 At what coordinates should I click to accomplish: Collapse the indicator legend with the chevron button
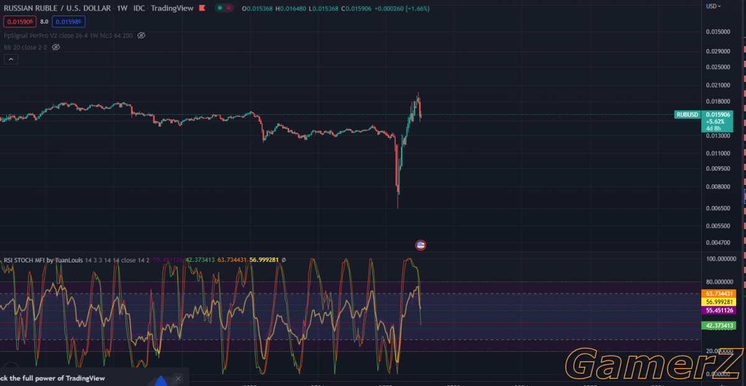point(11,59)
